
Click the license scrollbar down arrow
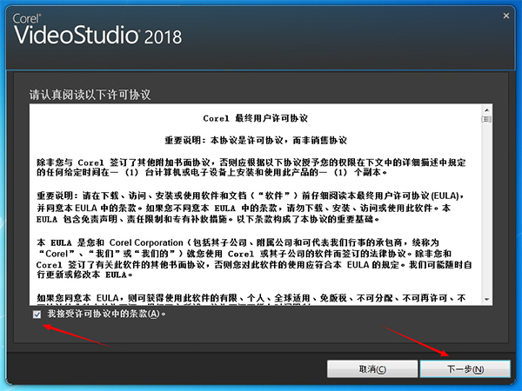coord(486,300)
